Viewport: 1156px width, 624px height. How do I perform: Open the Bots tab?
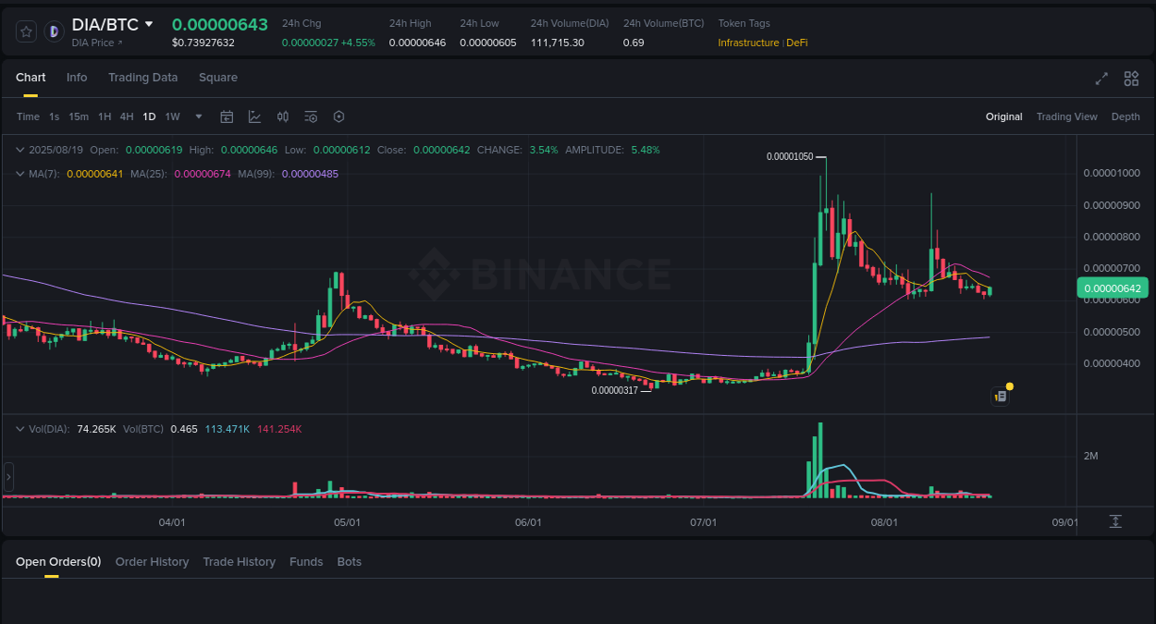tap(350, 562)
